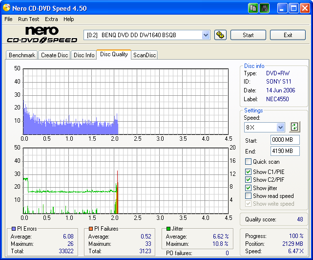The width and height of the screenshot is (313, 260).
Task: Enable Show read speed checkbox
Action: (249, 196)
